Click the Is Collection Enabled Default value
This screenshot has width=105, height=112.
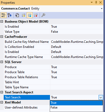pos(77,47)
